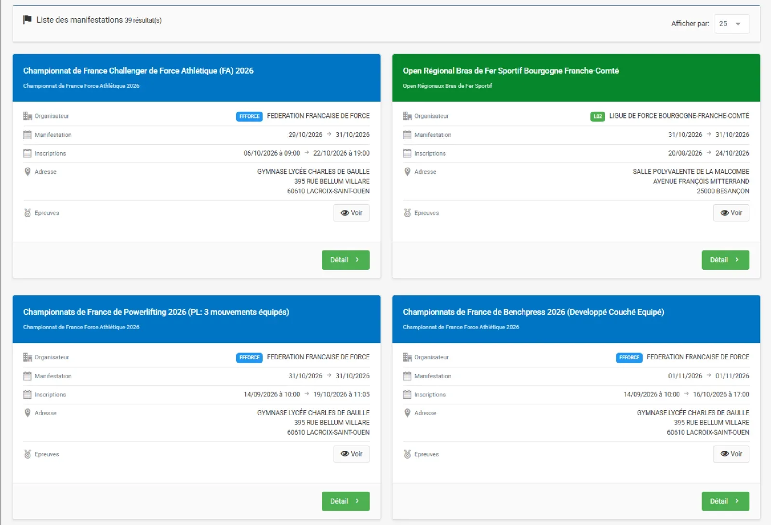This screenshot has width=771, height=525.
Task: Click Epreuves medal icon in Challenger card
Action: [27, 213]
